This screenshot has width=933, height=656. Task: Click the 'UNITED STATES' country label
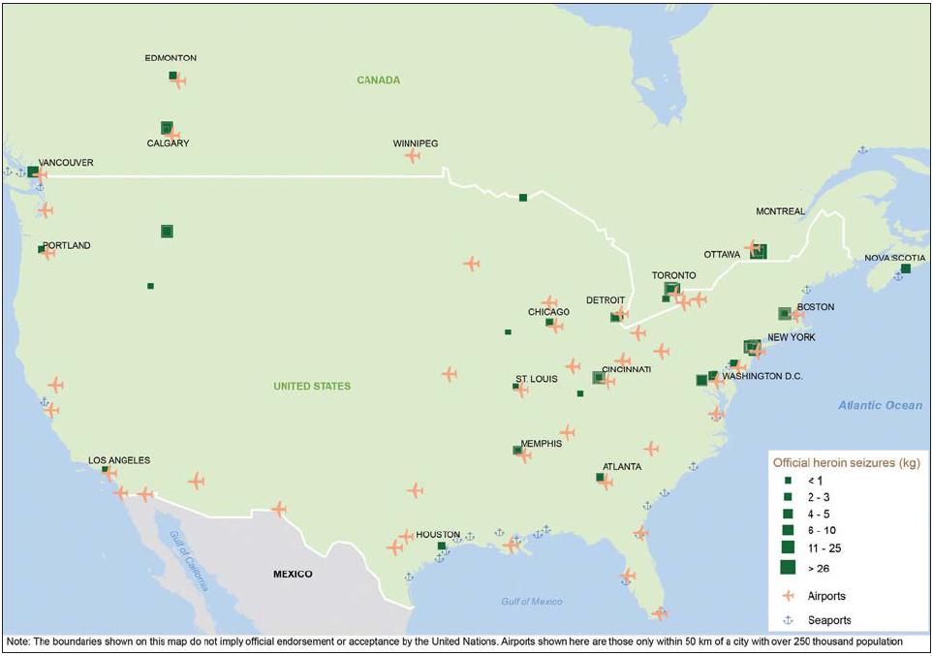[x=312, y=387]
